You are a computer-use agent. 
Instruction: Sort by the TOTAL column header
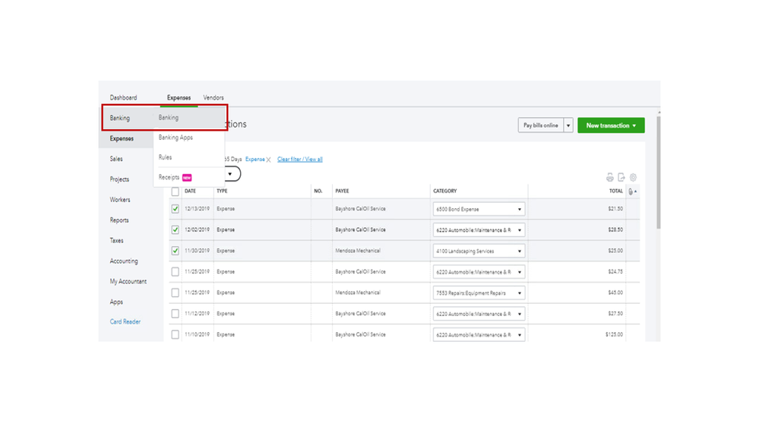[615, 191]
